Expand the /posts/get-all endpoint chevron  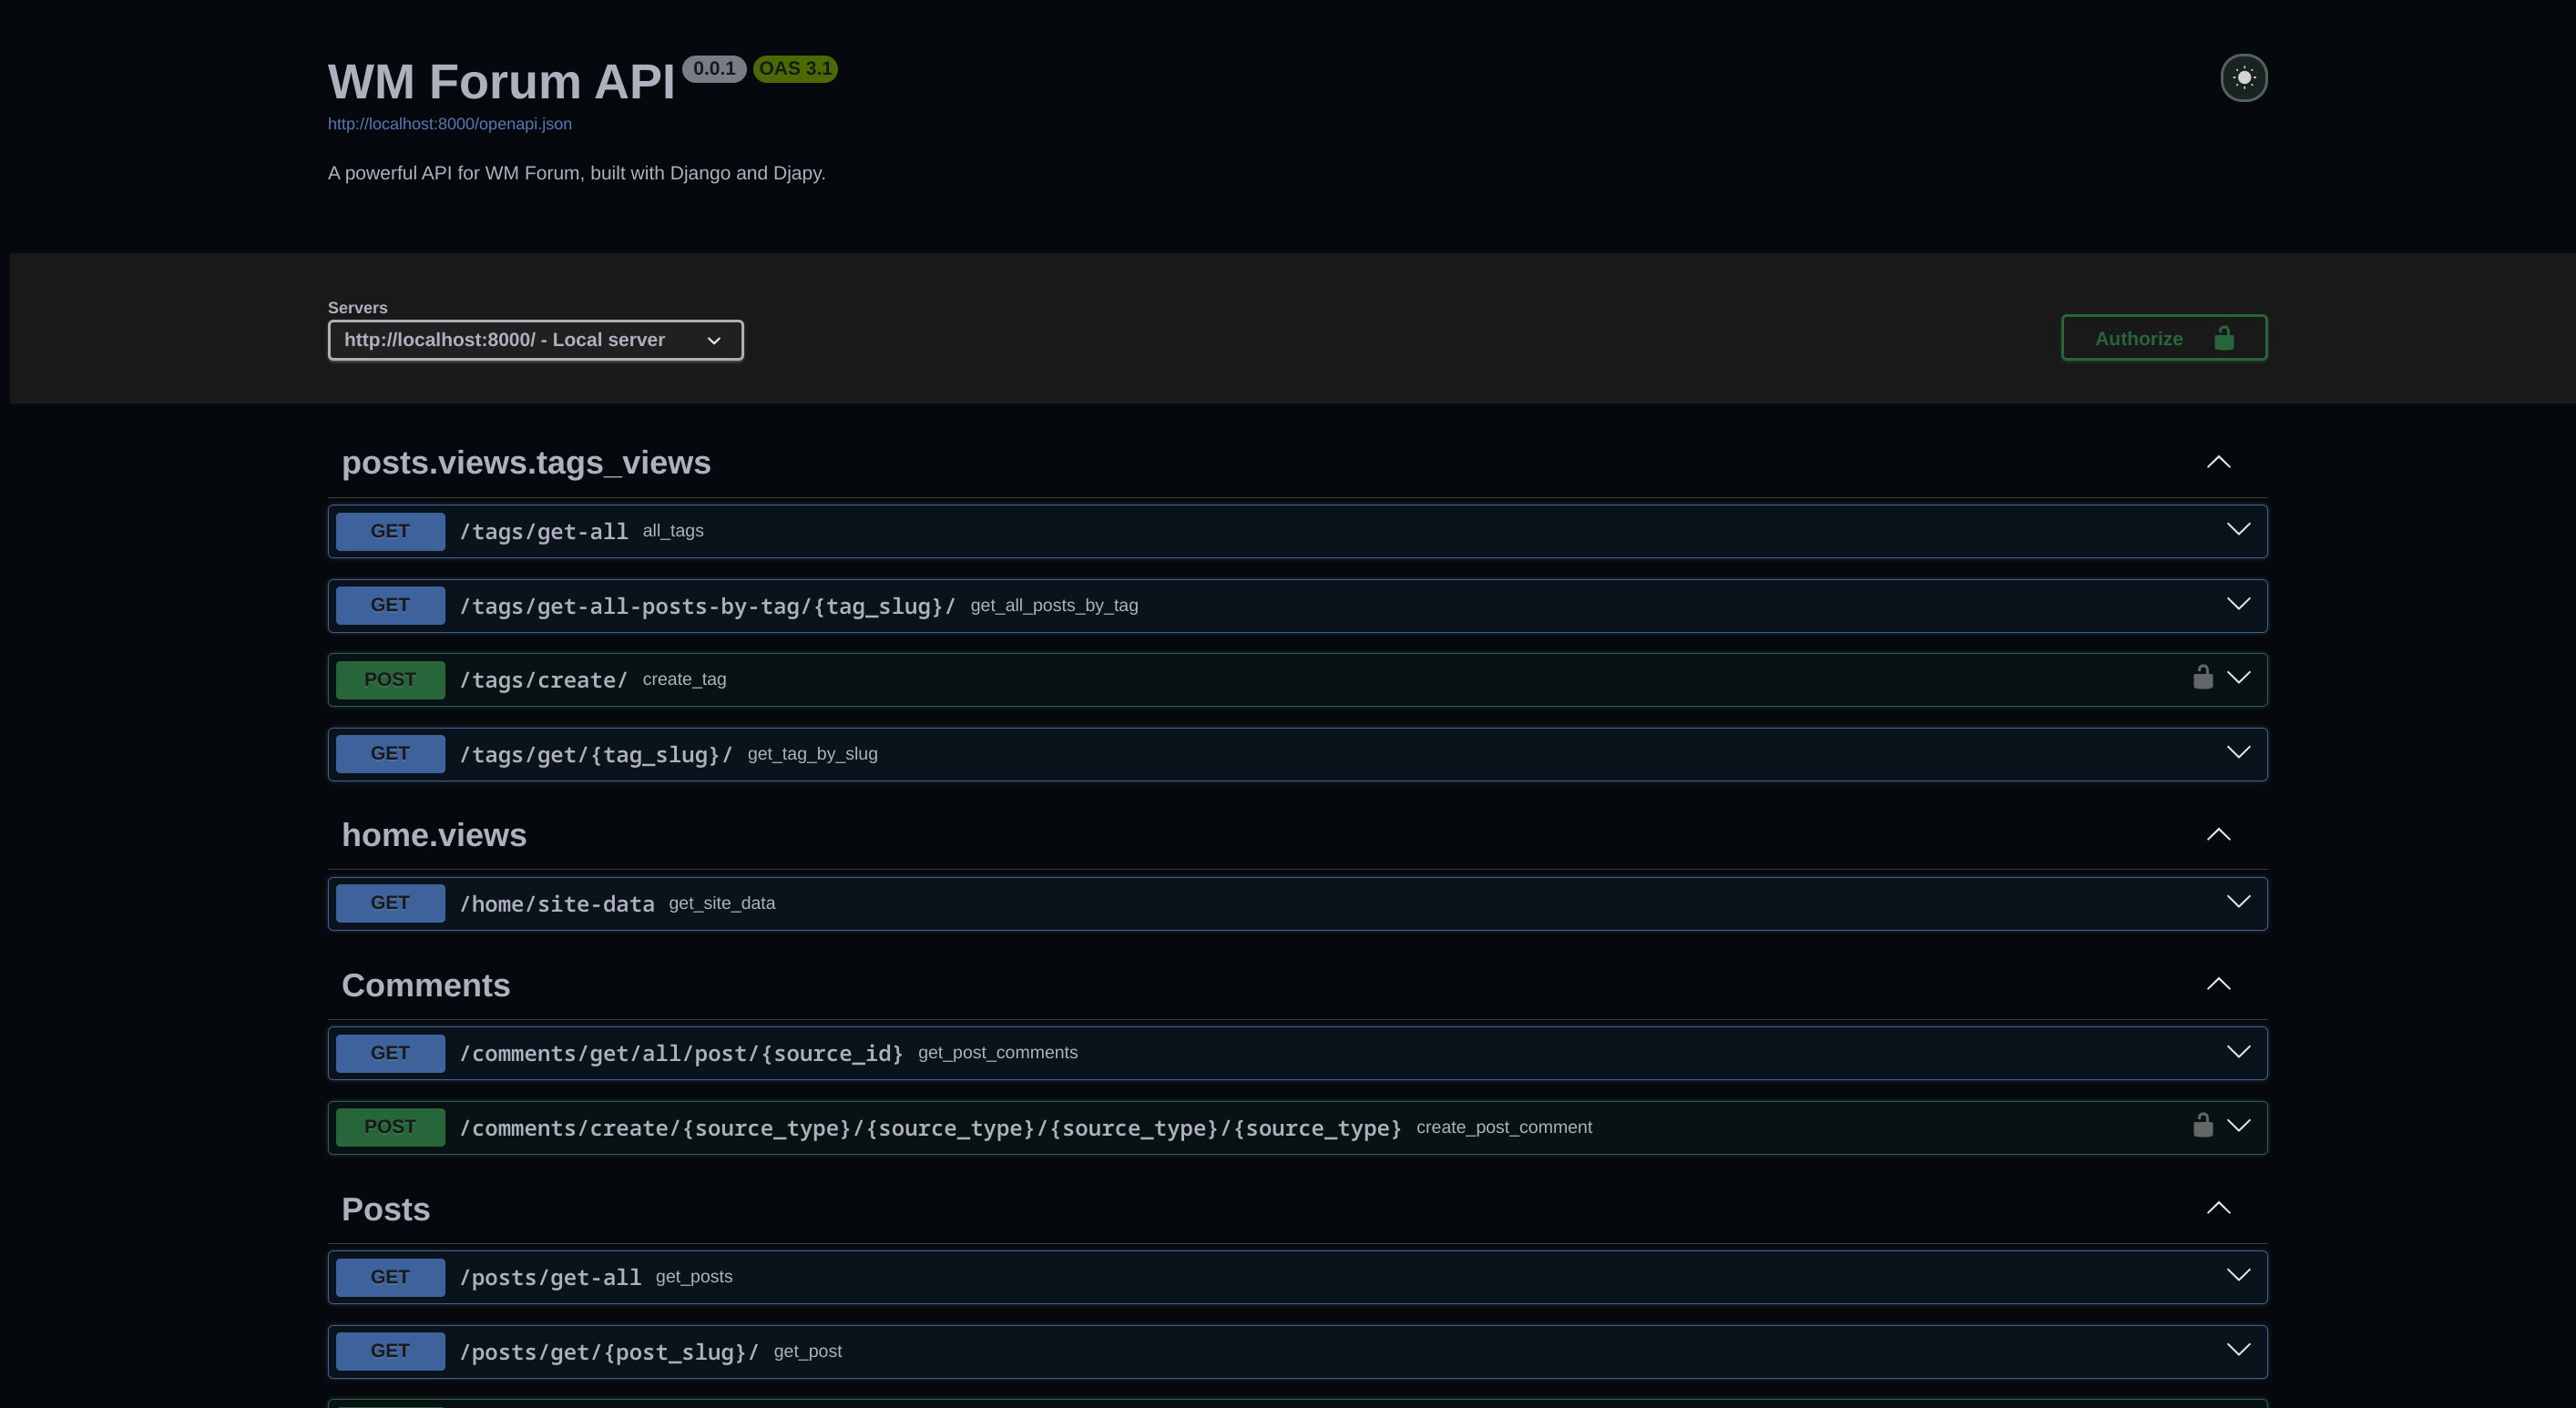(x=2238, y=1275)
